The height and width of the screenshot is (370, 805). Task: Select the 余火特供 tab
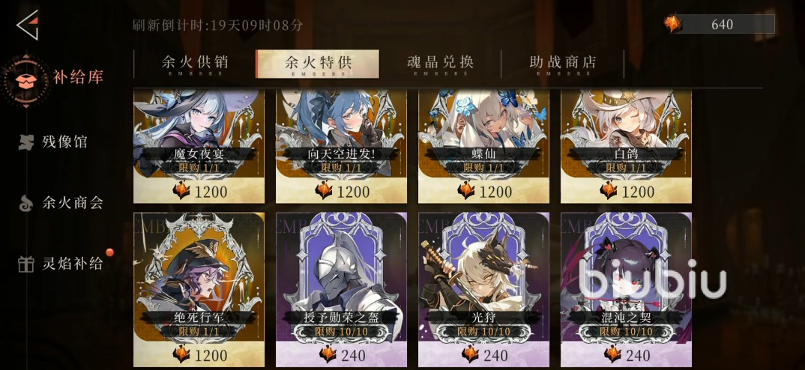coord(317,64)
